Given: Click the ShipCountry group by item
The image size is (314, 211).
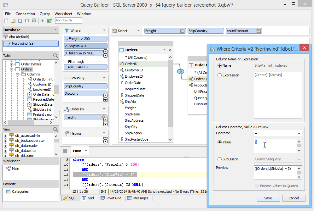Looking at the screenshot, I should pyautogui.click(x=85, y=86).
